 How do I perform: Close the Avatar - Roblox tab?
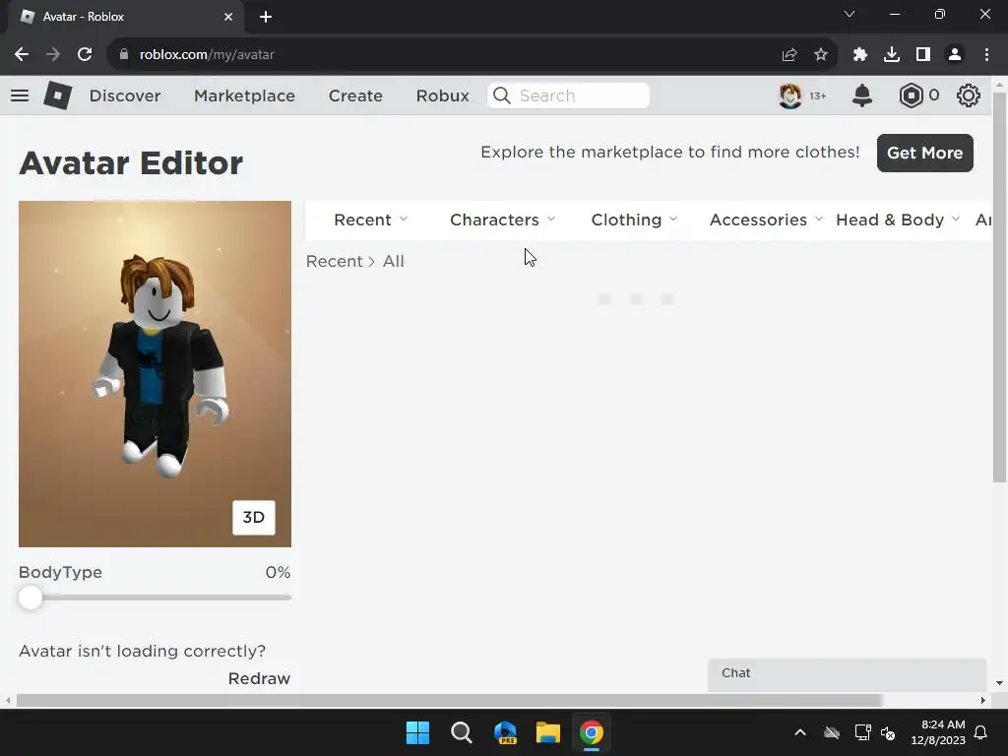(228, 17)
